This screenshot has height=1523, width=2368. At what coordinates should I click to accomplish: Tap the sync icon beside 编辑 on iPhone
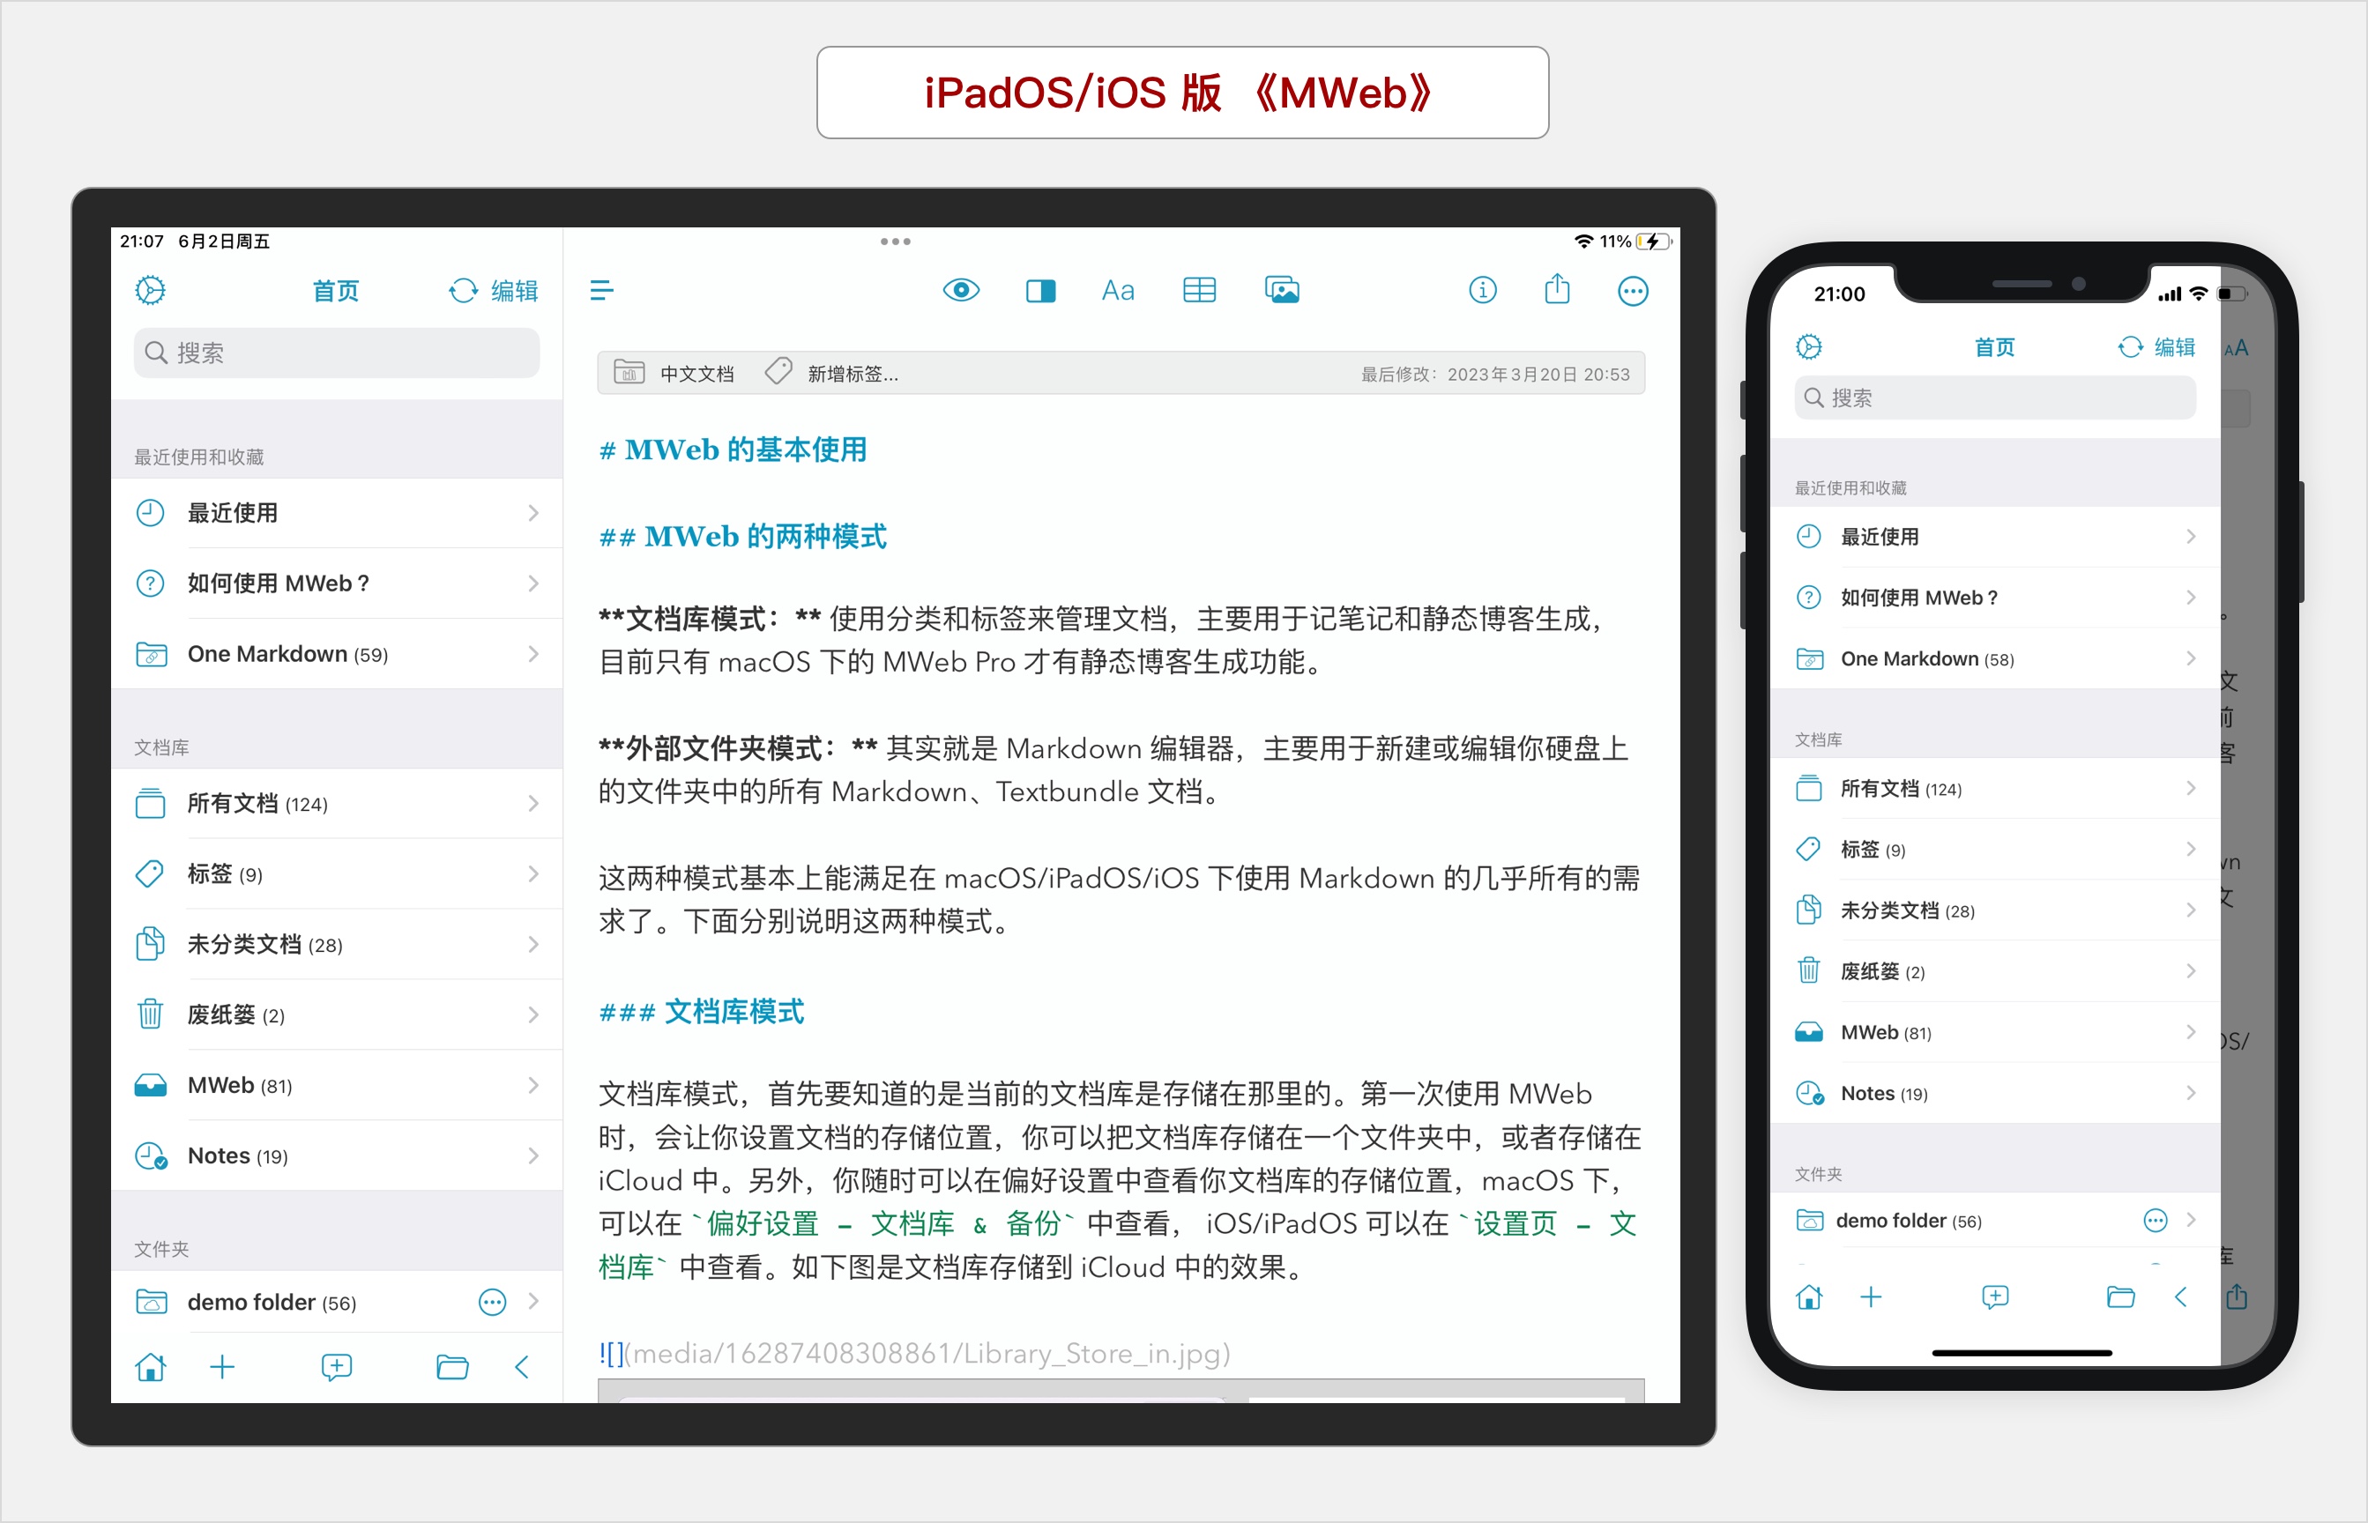(2130, 346)
